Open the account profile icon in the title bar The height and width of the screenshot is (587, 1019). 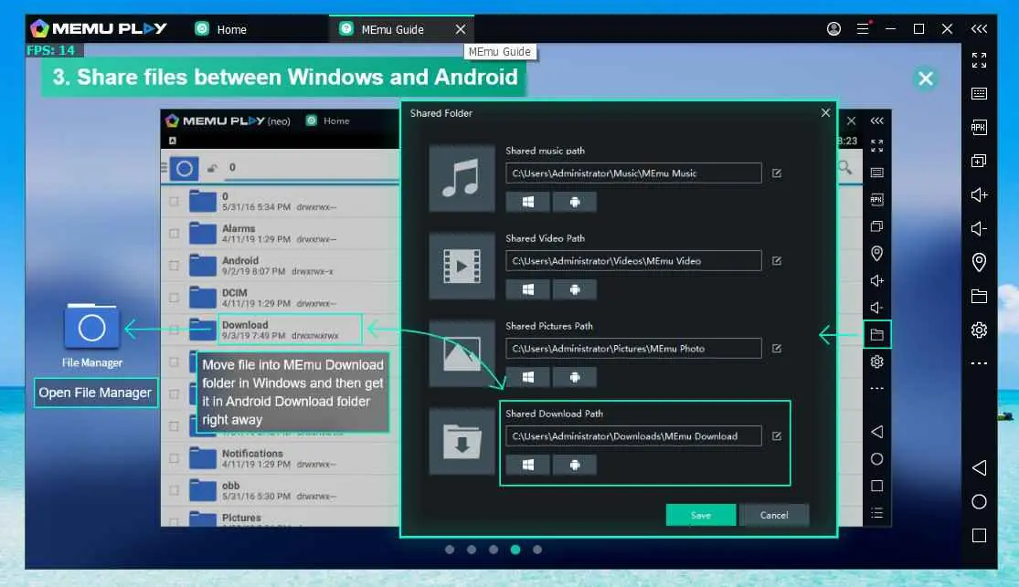[x=833, y=29]
